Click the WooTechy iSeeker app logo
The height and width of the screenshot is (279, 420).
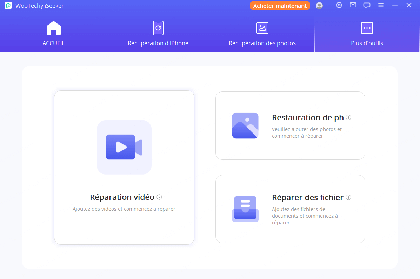pyautogui.click(x=8, y=6)
